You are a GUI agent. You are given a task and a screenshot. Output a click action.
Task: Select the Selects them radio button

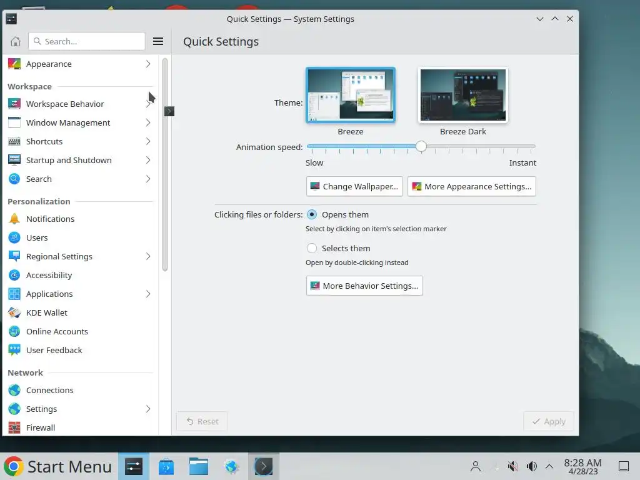(312, 248)
